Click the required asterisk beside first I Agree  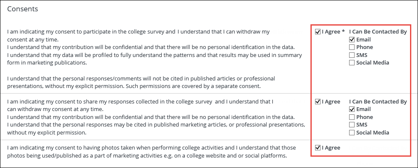tap(343, 31)
